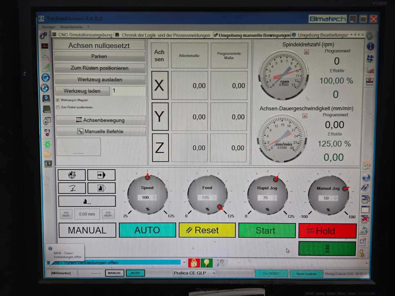Click the green recycle arrows sidebar icon
The width and height of the screenshot is (395, 296).
[x=48, y=144]
